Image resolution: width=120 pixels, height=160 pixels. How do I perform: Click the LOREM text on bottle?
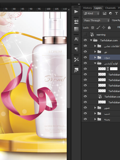click(x=55, y=52)
